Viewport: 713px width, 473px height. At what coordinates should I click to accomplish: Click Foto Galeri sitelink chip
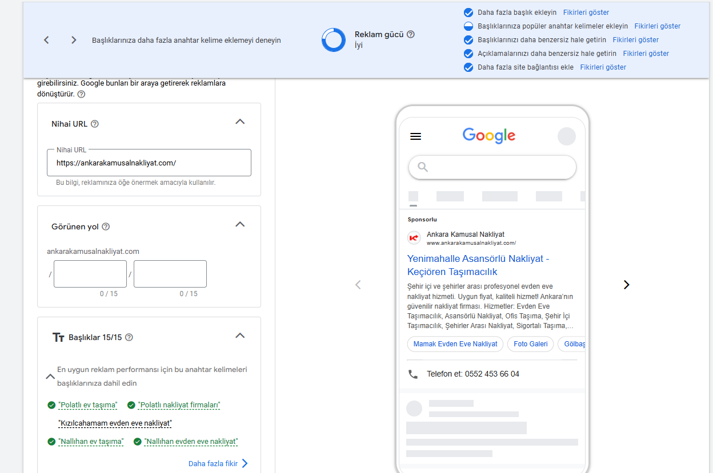pyautogui.click(x=531, y=344)
